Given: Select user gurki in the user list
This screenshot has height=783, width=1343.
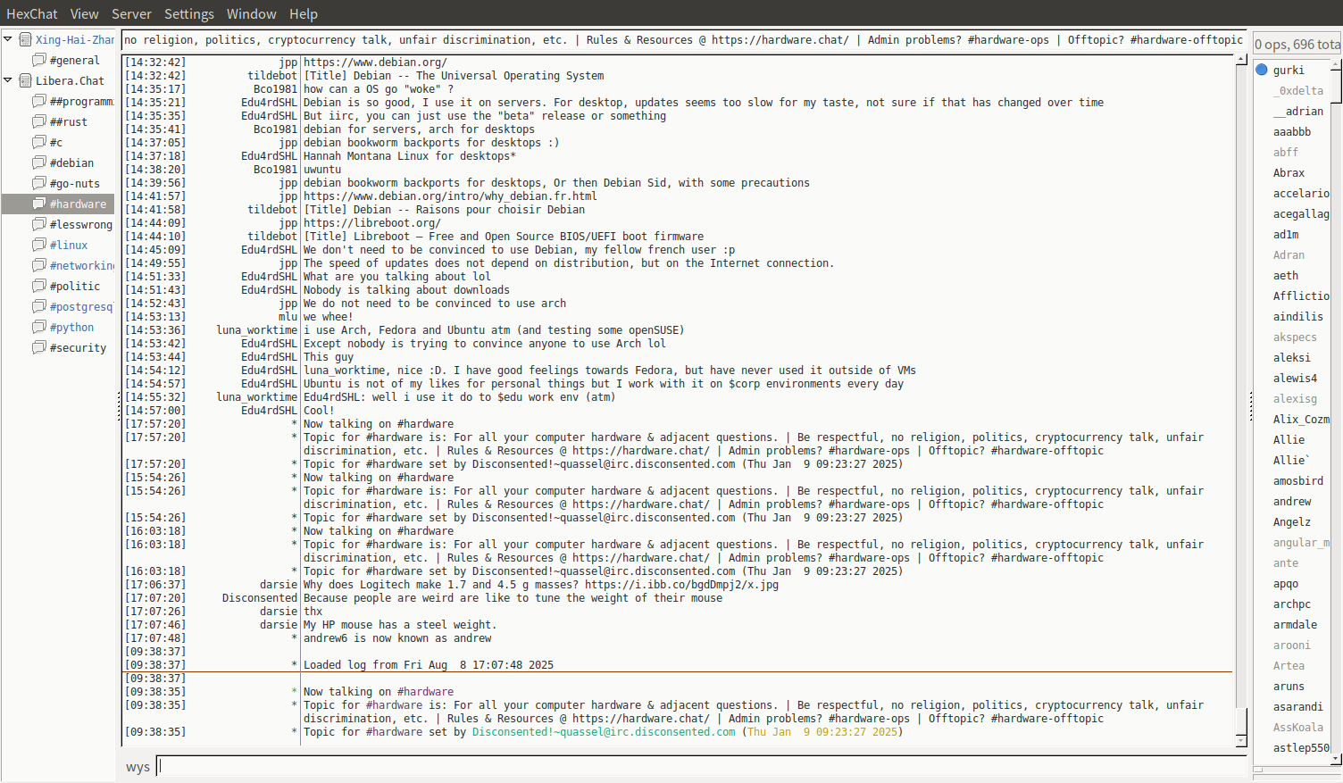Looking at the screenshot, I should 1289,70.
